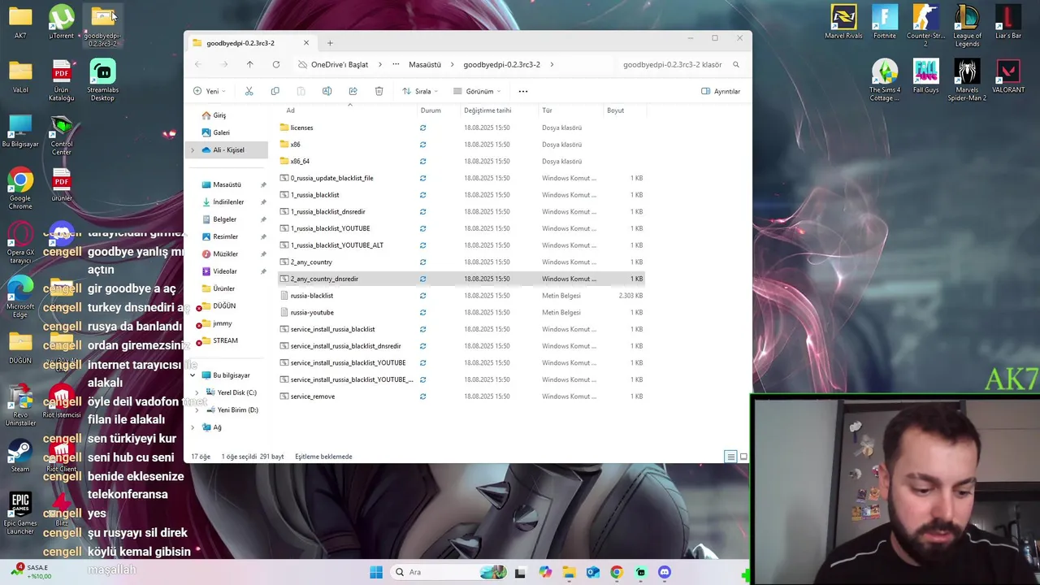Open the three-dot more options menu in toolbar
This screenshot has height=585, width=1040.
click(x=523, y=91)
